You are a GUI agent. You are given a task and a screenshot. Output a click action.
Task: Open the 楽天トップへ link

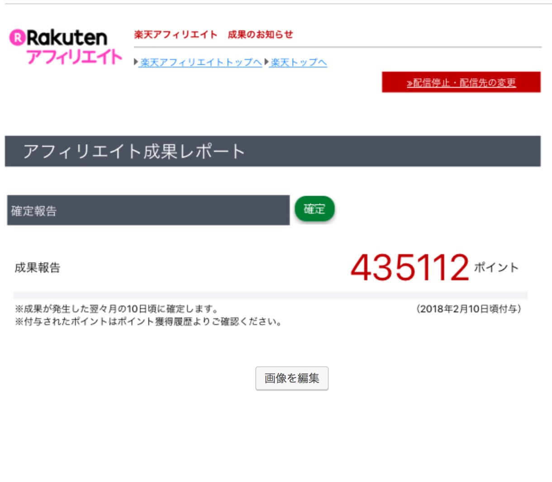(299, 63)
